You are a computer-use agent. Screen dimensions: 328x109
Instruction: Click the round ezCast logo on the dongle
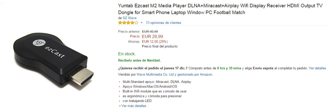(x=38, y=43)
